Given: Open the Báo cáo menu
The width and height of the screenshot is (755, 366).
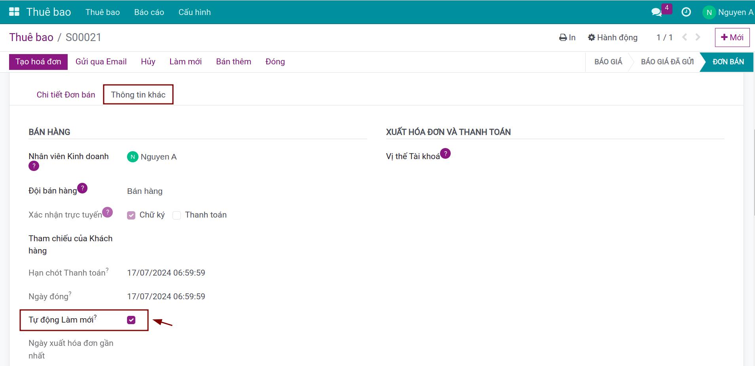Looking at the screenshot, I should (149, 12).
